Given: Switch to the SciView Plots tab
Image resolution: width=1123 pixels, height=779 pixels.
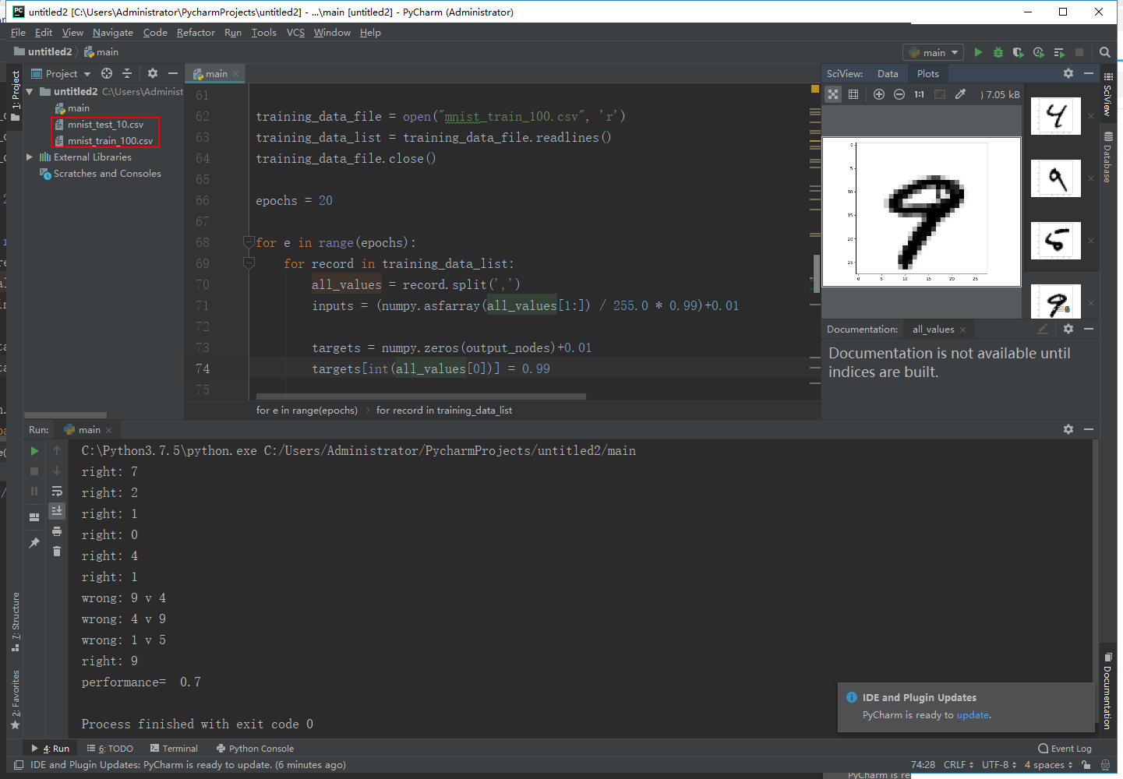Looking at the screenshot, I should [928, 73].
